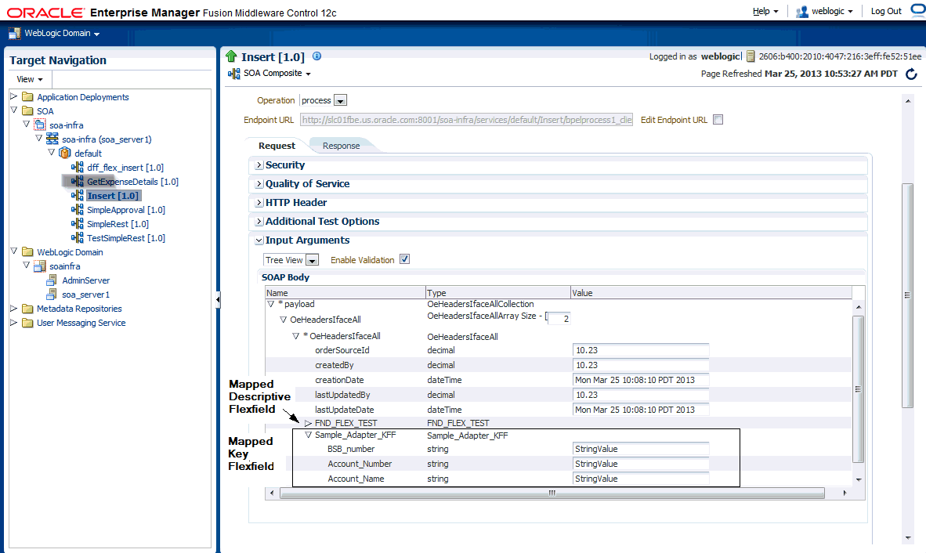The width and height of the screenshot is (926, 553).
Task: Open the Operation dropdown
Action: [x=341, y=101]
